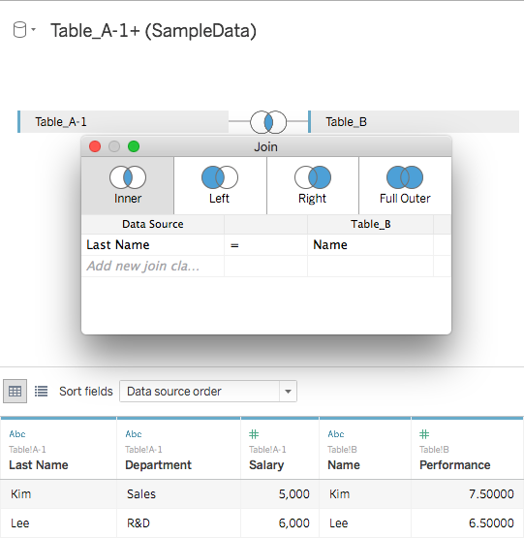The width and height of the screenshot is (524, 538).
Task: Click the 5,000 salary cell
Action: 280,494
